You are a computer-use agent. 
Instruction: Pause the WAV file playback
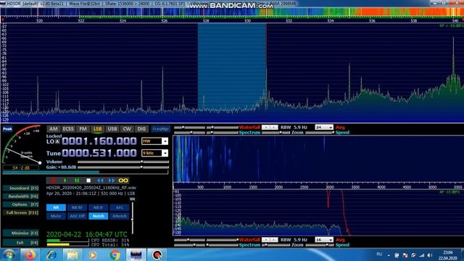[77, 181]
